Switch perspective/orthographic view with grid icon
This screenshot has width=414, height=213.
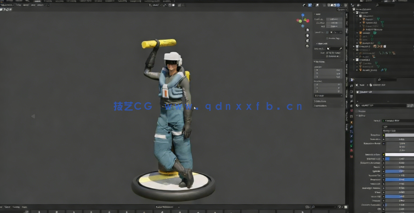[x=307, y=46]
